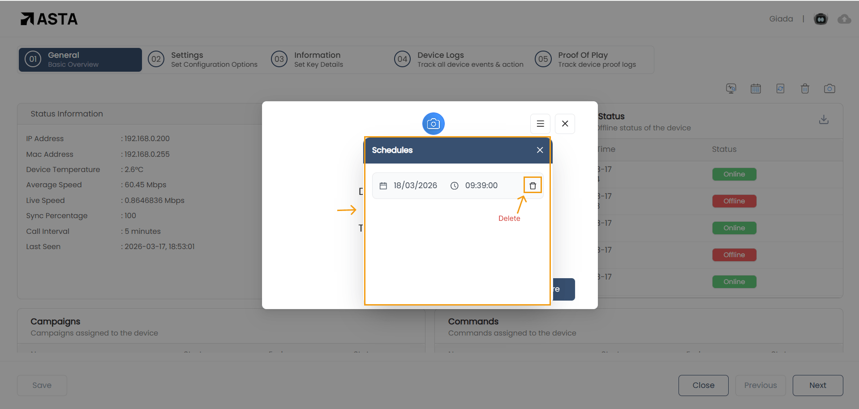The width and height of the screenshot is (859, 409).
Task: Click the cloud upload icon in header
Action: point(844,19)
